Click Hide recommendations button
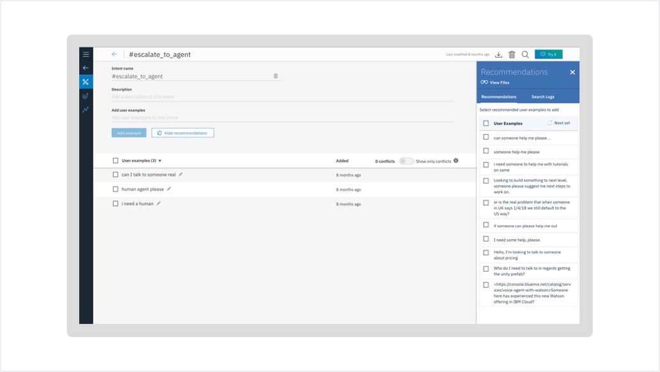Image resolution: width=660 pixels, height=372 pixels. (183, 133)
